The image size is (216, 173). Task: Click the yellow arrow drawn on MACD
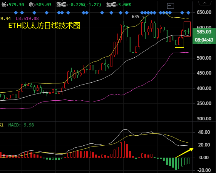coord(184,153)
